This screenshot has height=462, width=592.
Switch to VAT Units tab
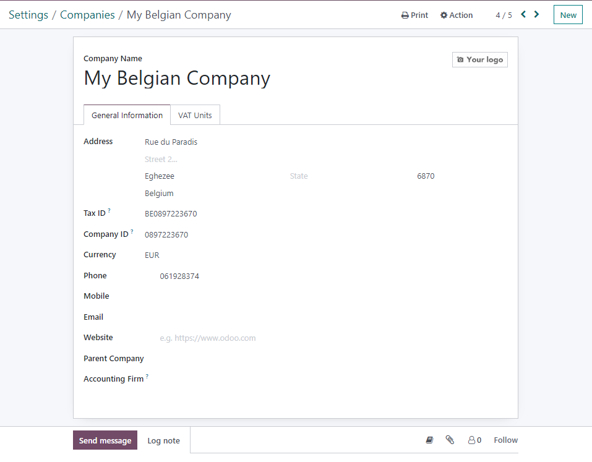(195, 115)
